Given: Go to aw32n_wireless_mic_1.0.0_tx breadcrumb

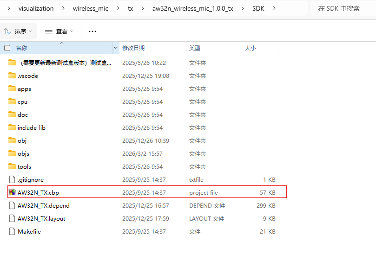Looking at the screenshot, I should [193, 9].
